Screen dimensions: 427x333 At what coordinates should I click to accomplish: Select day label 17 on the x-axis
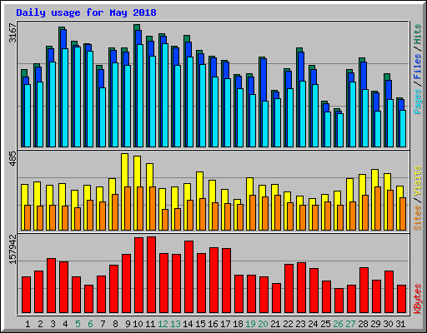pyautogui.click(x=225, y=324)
